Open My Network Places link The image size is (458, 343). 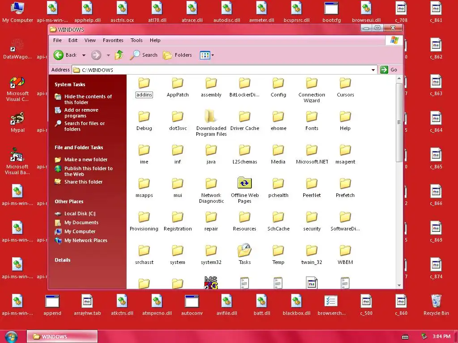click(85, 240)
